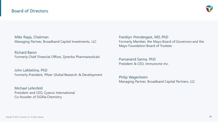Select Purnanand Sarma, PhD name
The height and width of the screenshot is (122, 218).
(137, 59)
